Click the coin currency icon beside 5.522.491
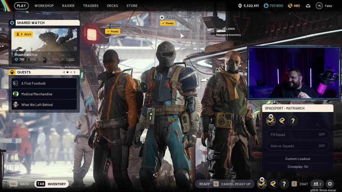Image resolution: width=342 pixels, height=192 pixels. coord(240,6)
